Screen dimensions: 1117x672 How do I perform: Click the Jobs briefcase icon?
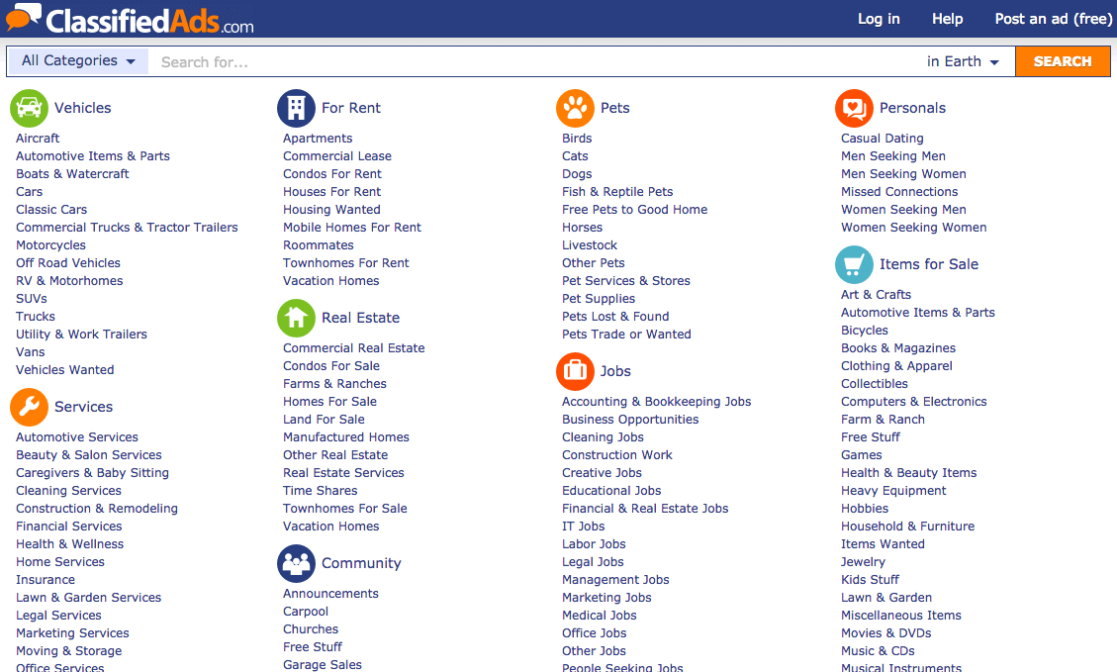[575, 371]
